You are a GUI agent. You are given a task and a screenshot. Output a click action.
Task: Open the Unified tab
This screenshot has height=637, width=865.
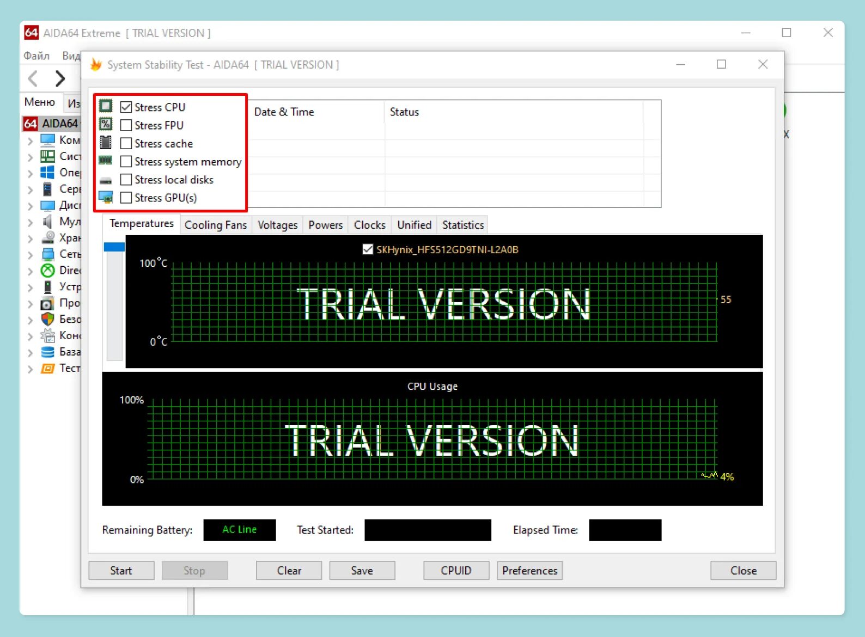point(414,225)
